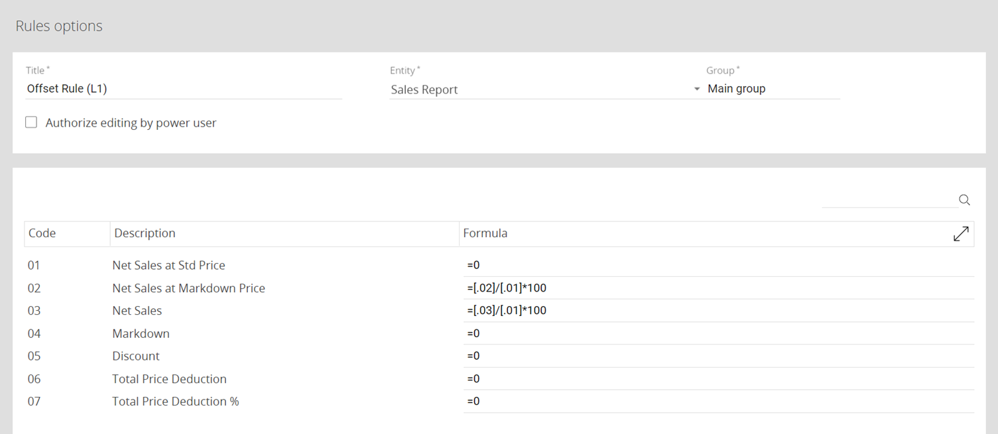Sort by the Code column header
The image size is (998, 434).
point(42,233)
